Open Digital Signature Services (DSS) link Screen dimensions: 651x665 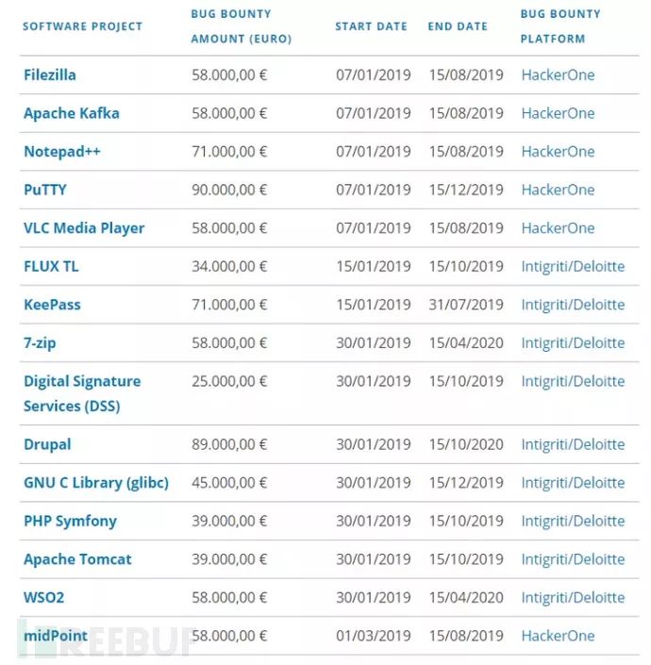click(x=82, y=393)
